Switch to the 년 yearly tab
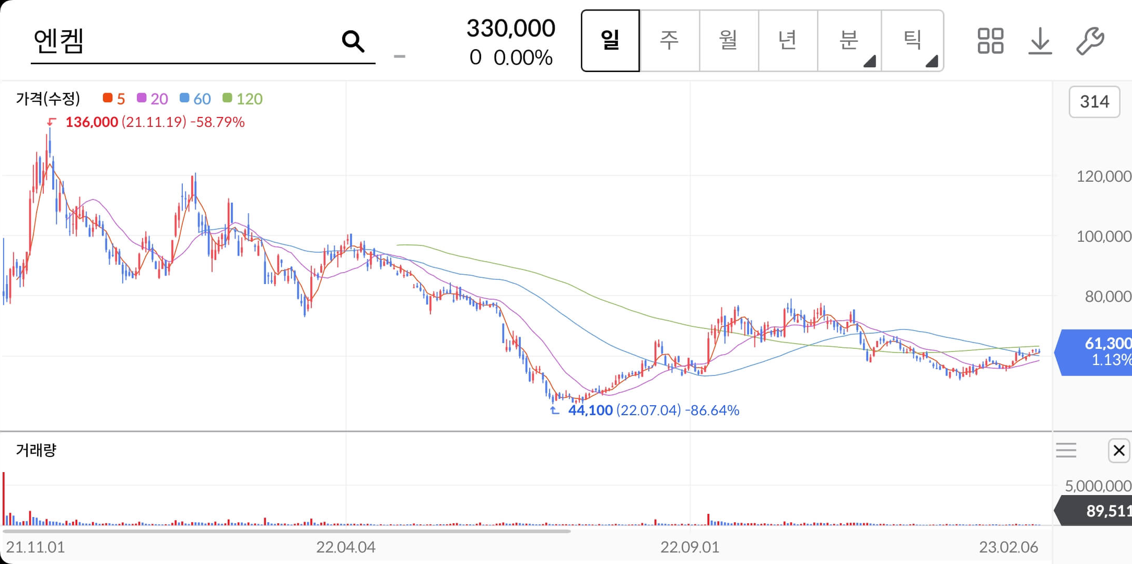1132x564 pixels. point(787,40)
